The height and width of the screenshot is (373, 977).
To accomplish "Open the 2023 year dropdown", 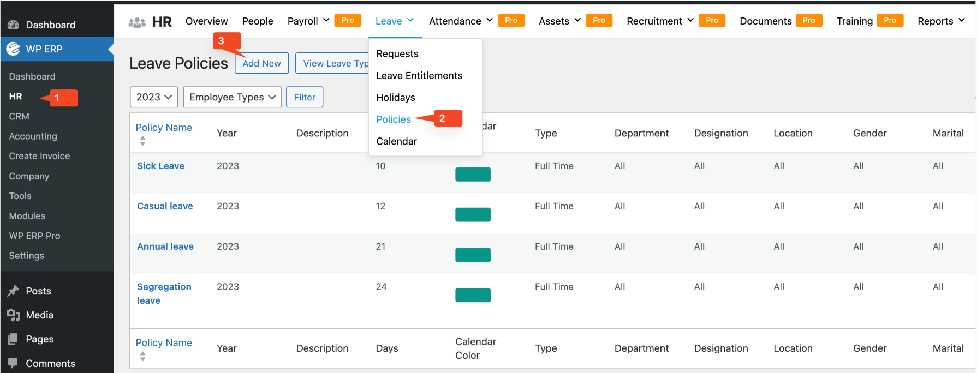I will [x=154, y=97].
